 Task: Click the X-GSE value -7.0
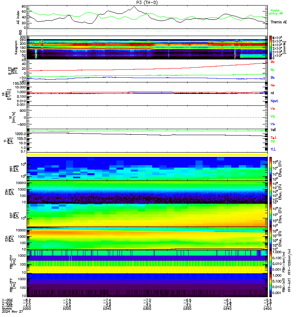click(147, 300)
